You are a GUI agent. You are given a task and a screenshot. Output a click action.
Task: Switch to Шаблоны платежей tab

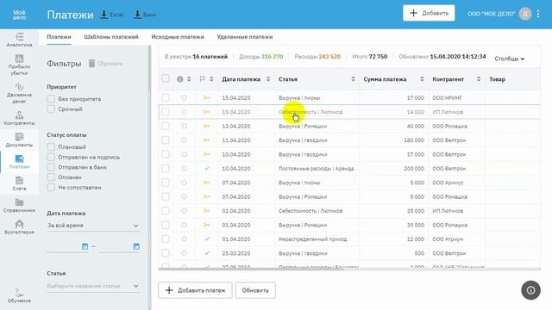[x=111, y=37]
